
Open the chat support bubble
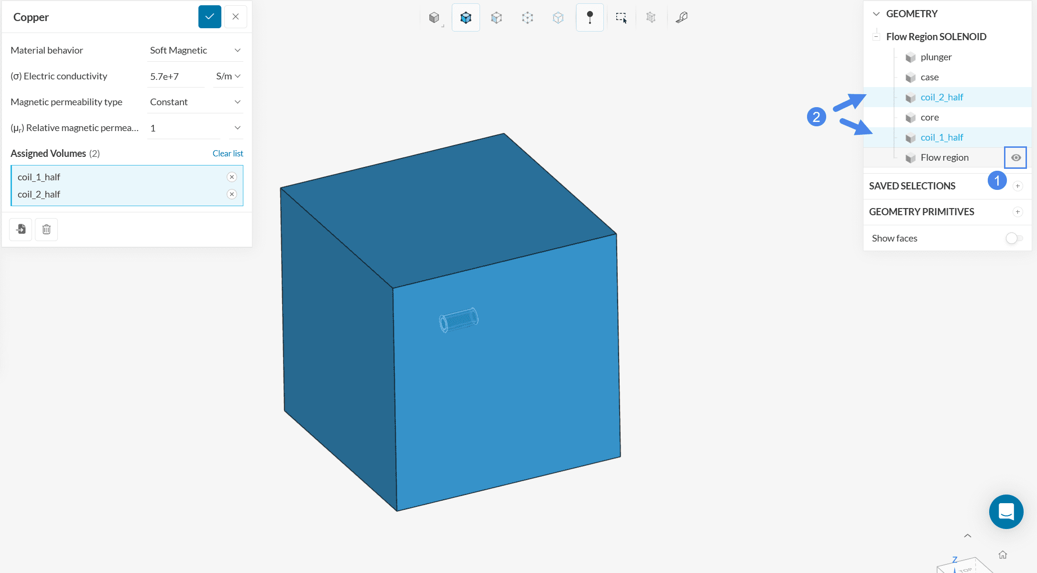pyautogui.click(x=1006, y=511)
